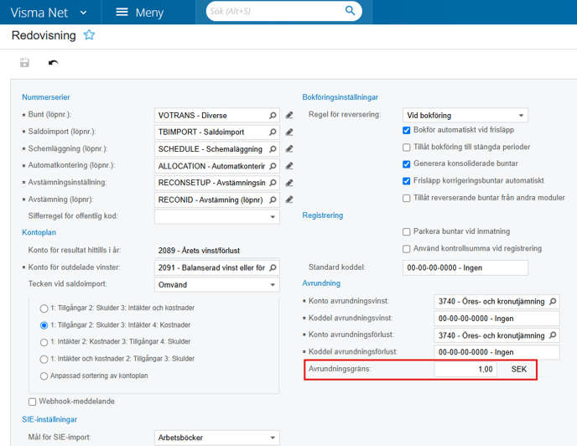Click the Standard koddel input field
This screenshot has height=446, width=577.
(x=465, y=267)
